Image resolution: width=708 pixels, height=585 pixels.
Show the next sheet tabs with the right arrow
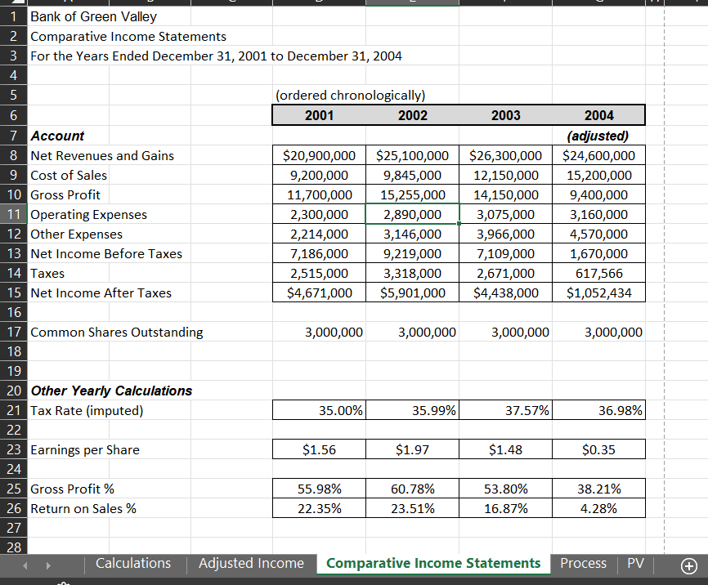[48, 565]
